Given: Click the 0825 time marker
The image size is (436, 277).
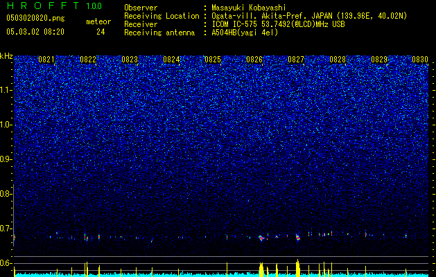Looking at the screenshot, I should 213,60.
